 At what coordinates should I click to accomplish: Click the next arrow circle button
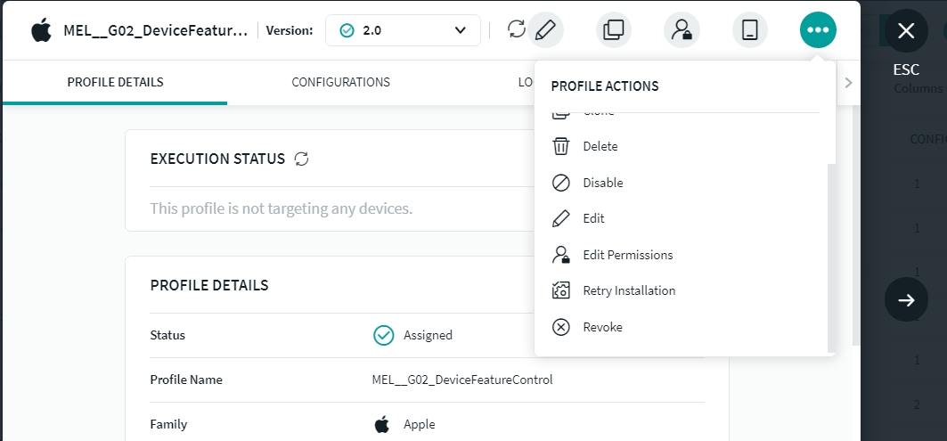(906, 300)
